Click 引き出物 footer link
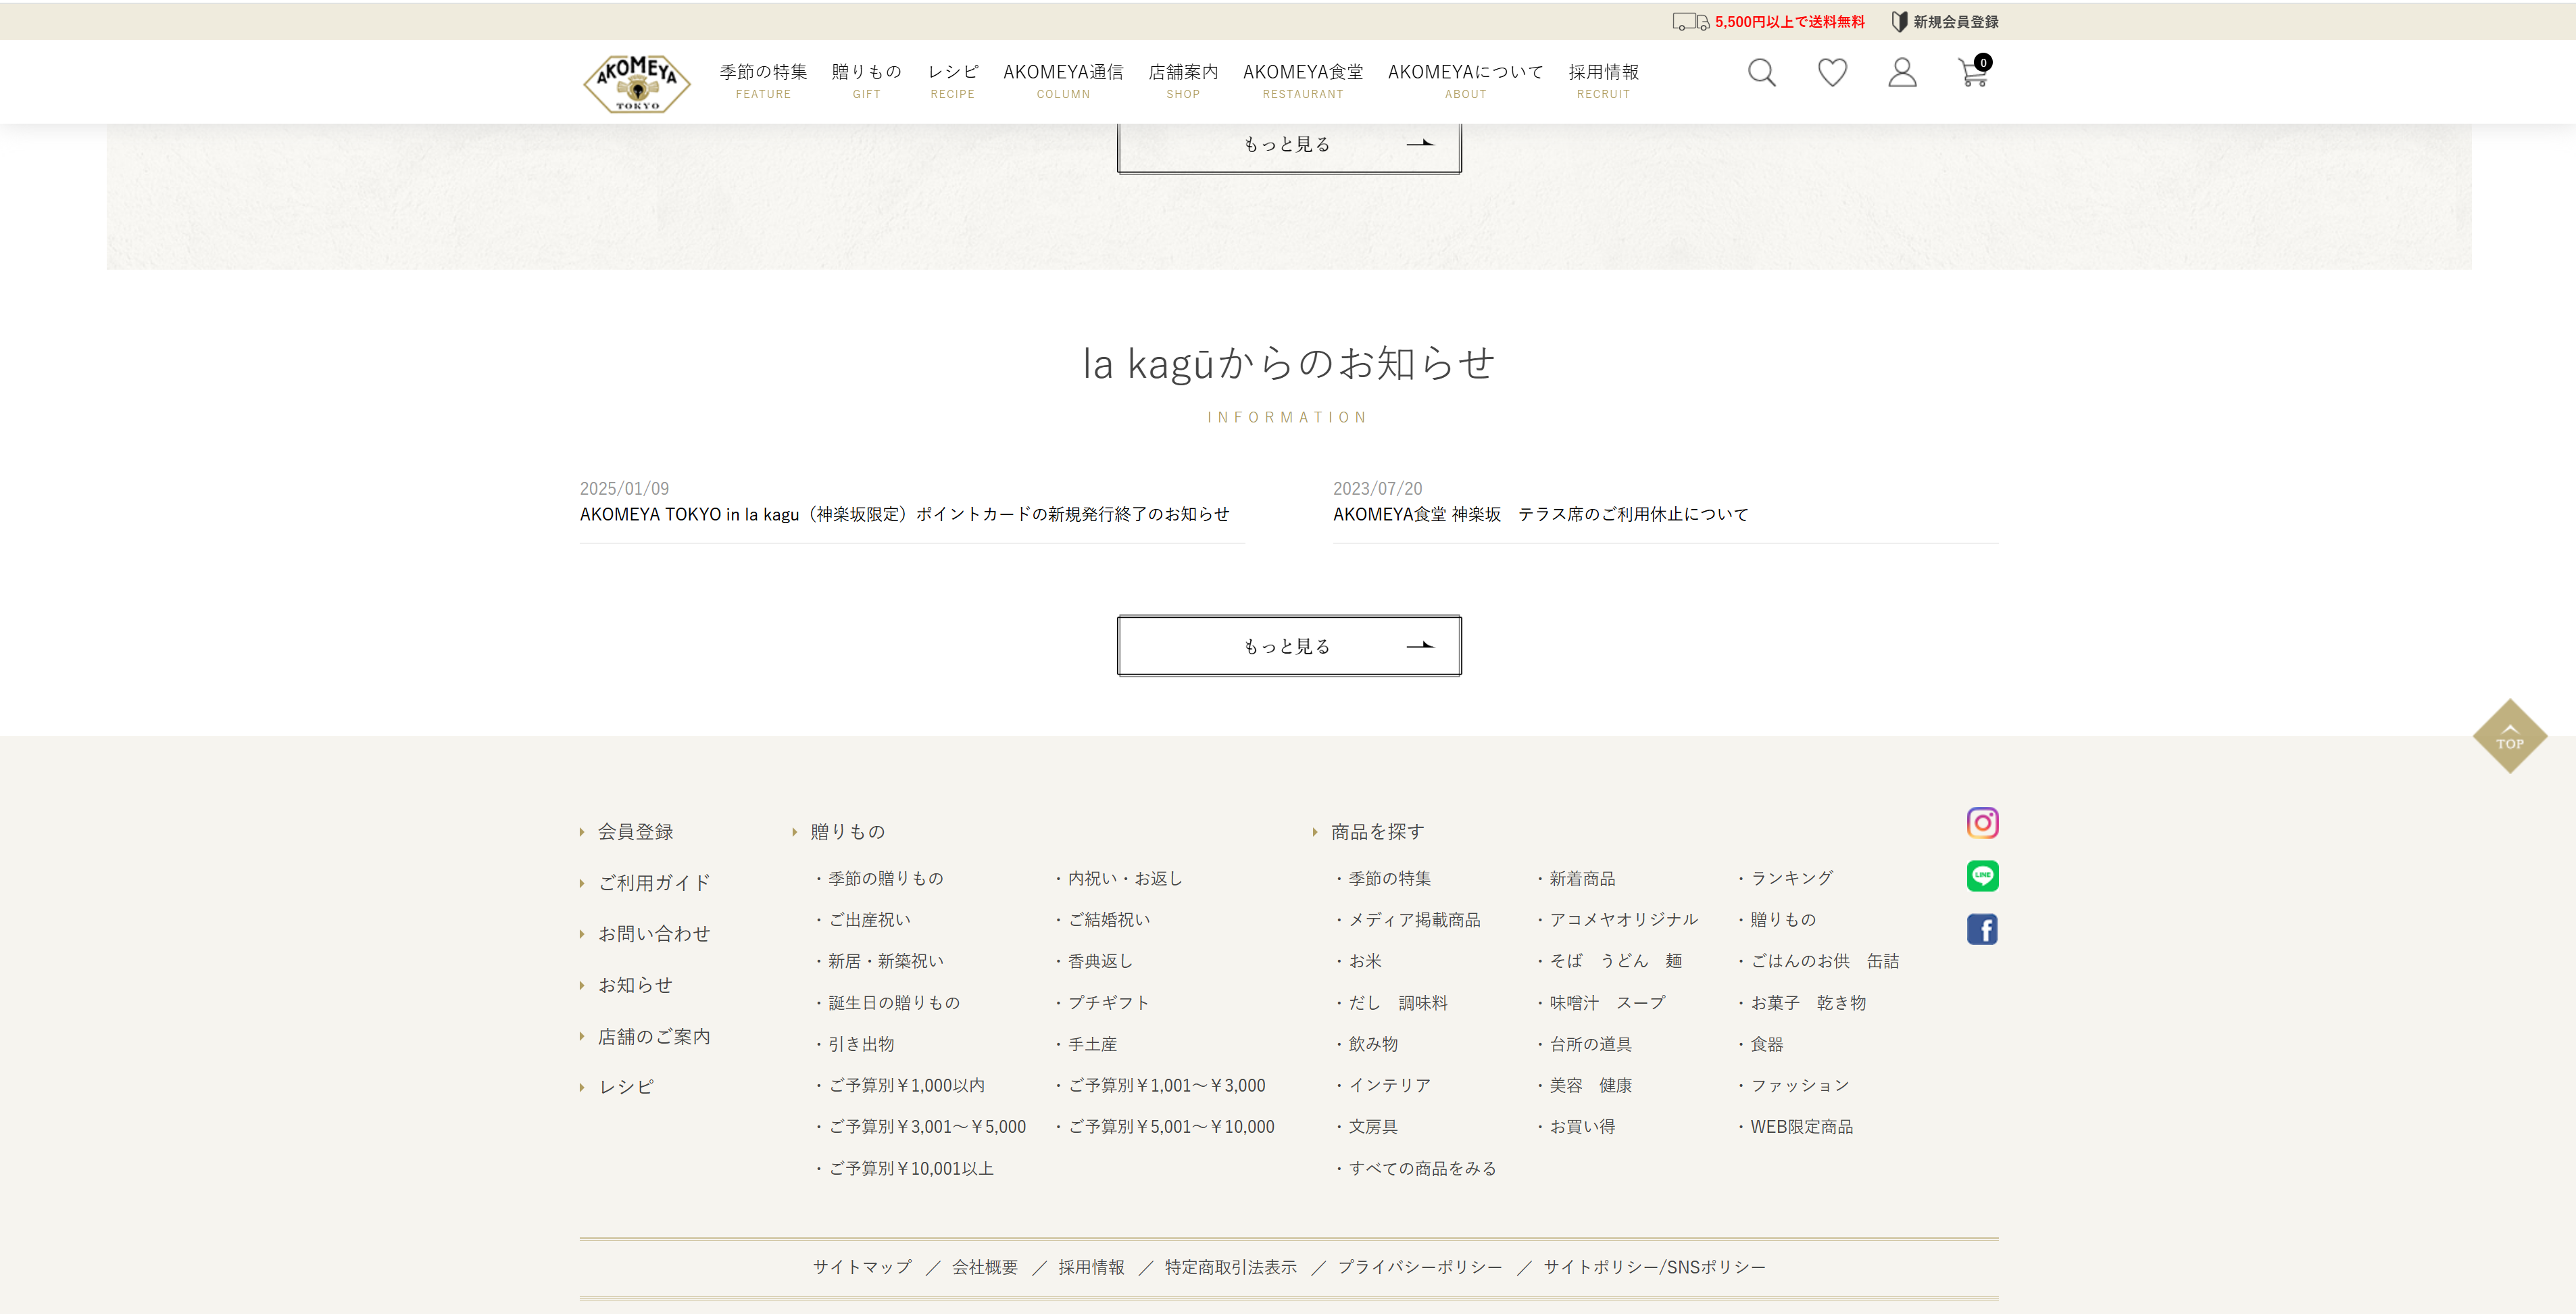The image size is (2576, 1314). [861, 1044]
